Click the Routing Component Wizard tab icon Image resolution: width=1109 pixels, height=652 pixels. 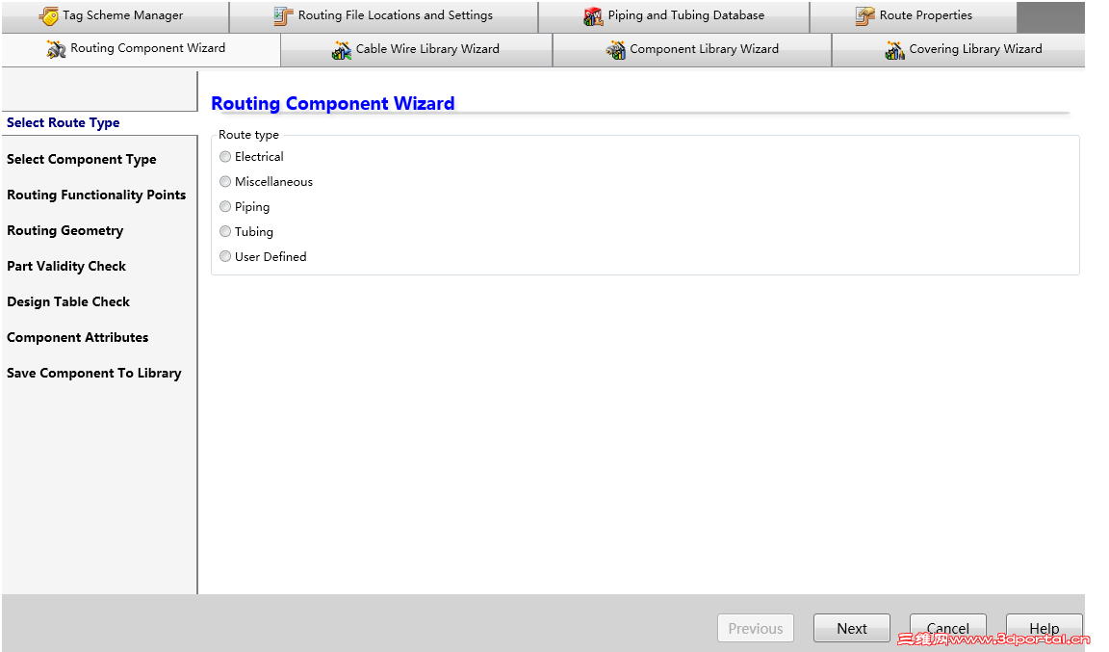pos(56,49)
